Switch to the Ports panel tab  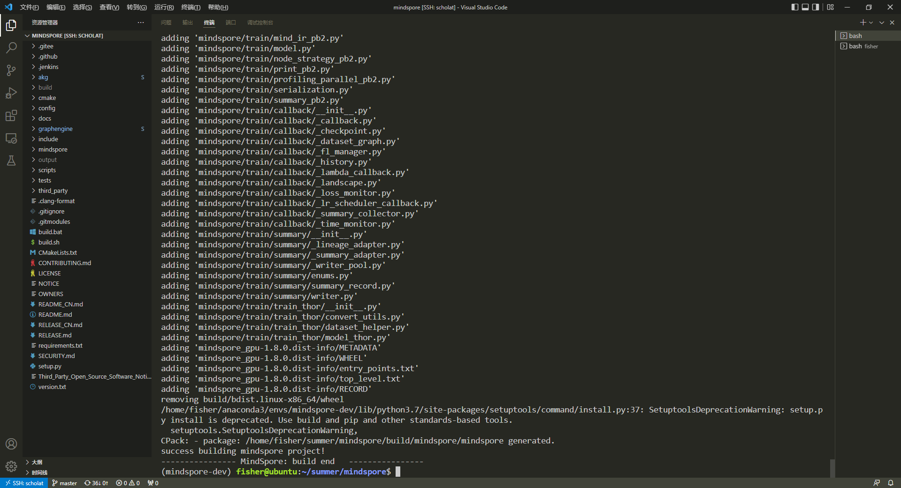(x=231, y=23)
